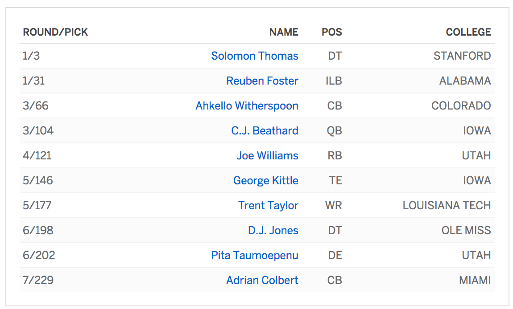The width and height of the screenshot is (513, 309).
Task: Click the NAME column header
Action: coord(284,32)
